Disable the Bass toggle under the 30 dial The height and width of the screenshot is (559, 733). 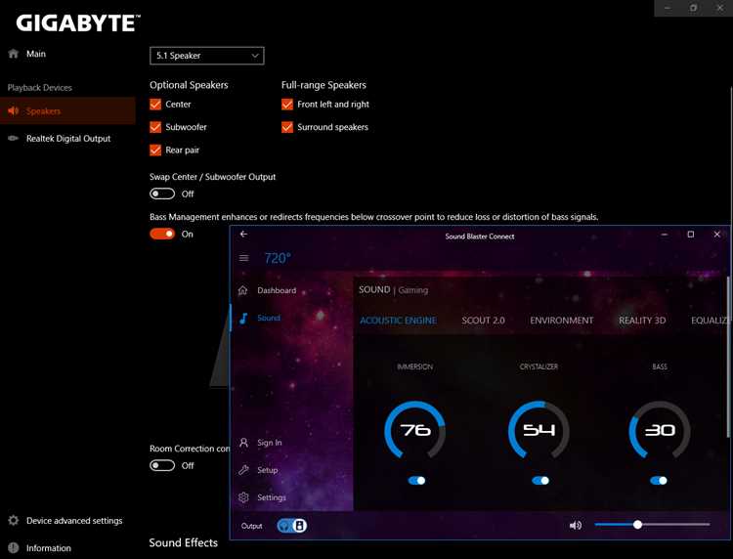[x=658, y=481]
